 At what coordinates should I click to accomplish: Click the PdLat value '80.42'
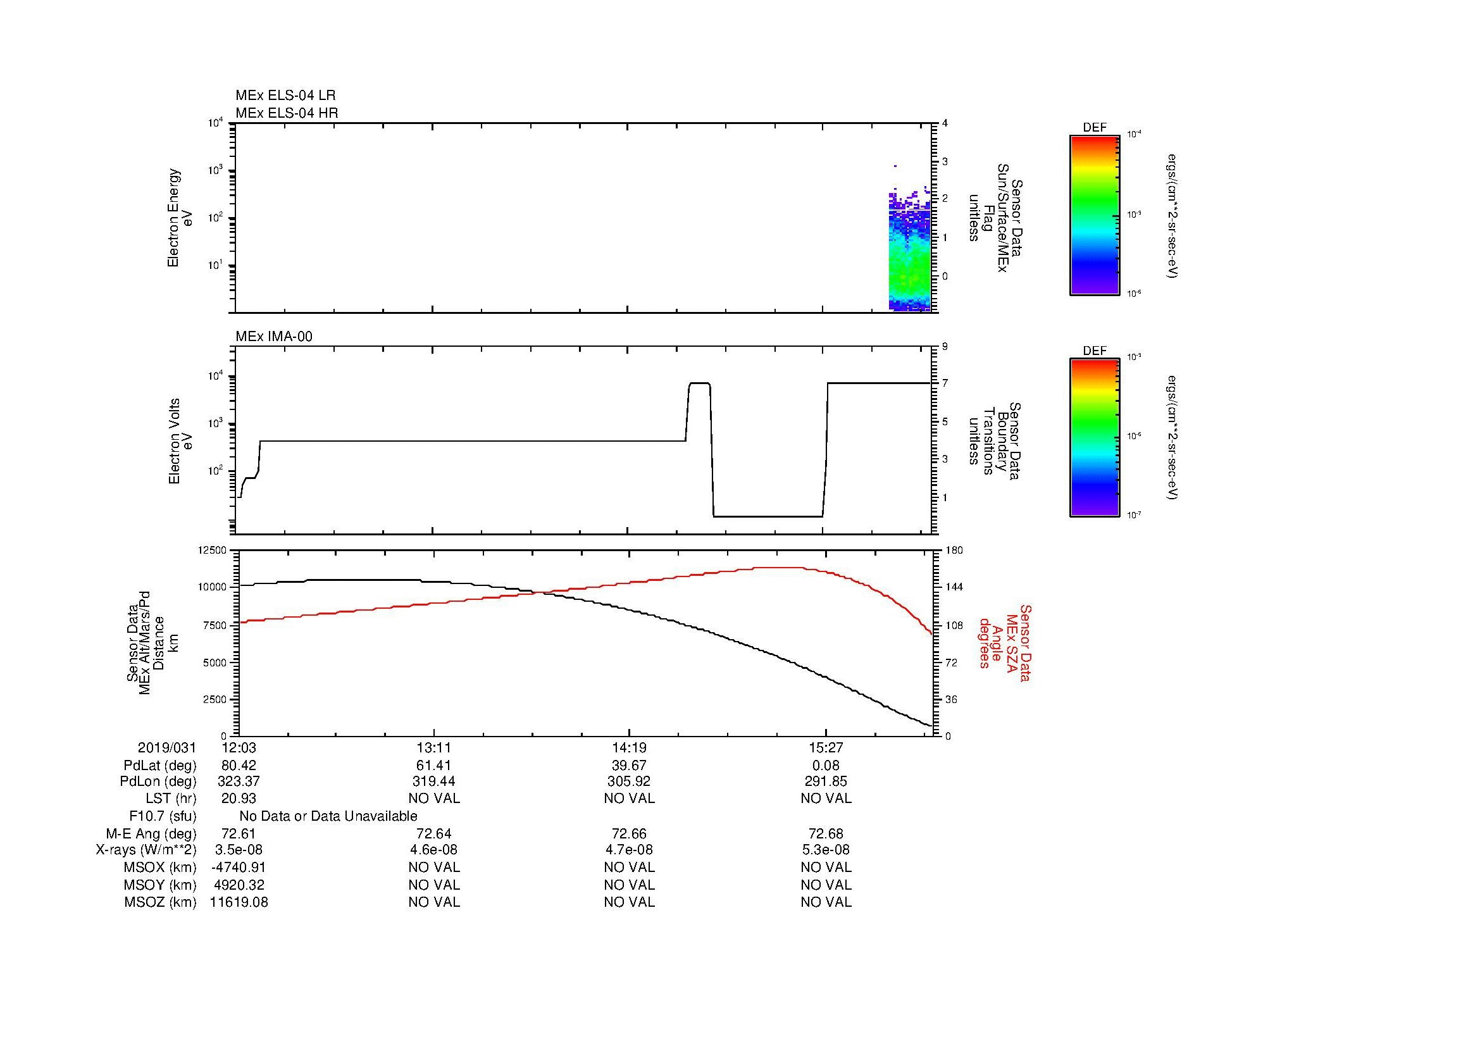(x=239, y=766)
